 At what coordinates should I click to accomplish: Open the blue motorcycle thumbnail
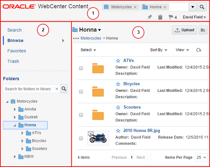(x=98, y=138)
